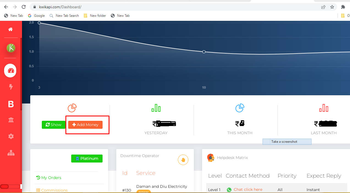Open the home icon in red sidebar

tap(10, 29)
